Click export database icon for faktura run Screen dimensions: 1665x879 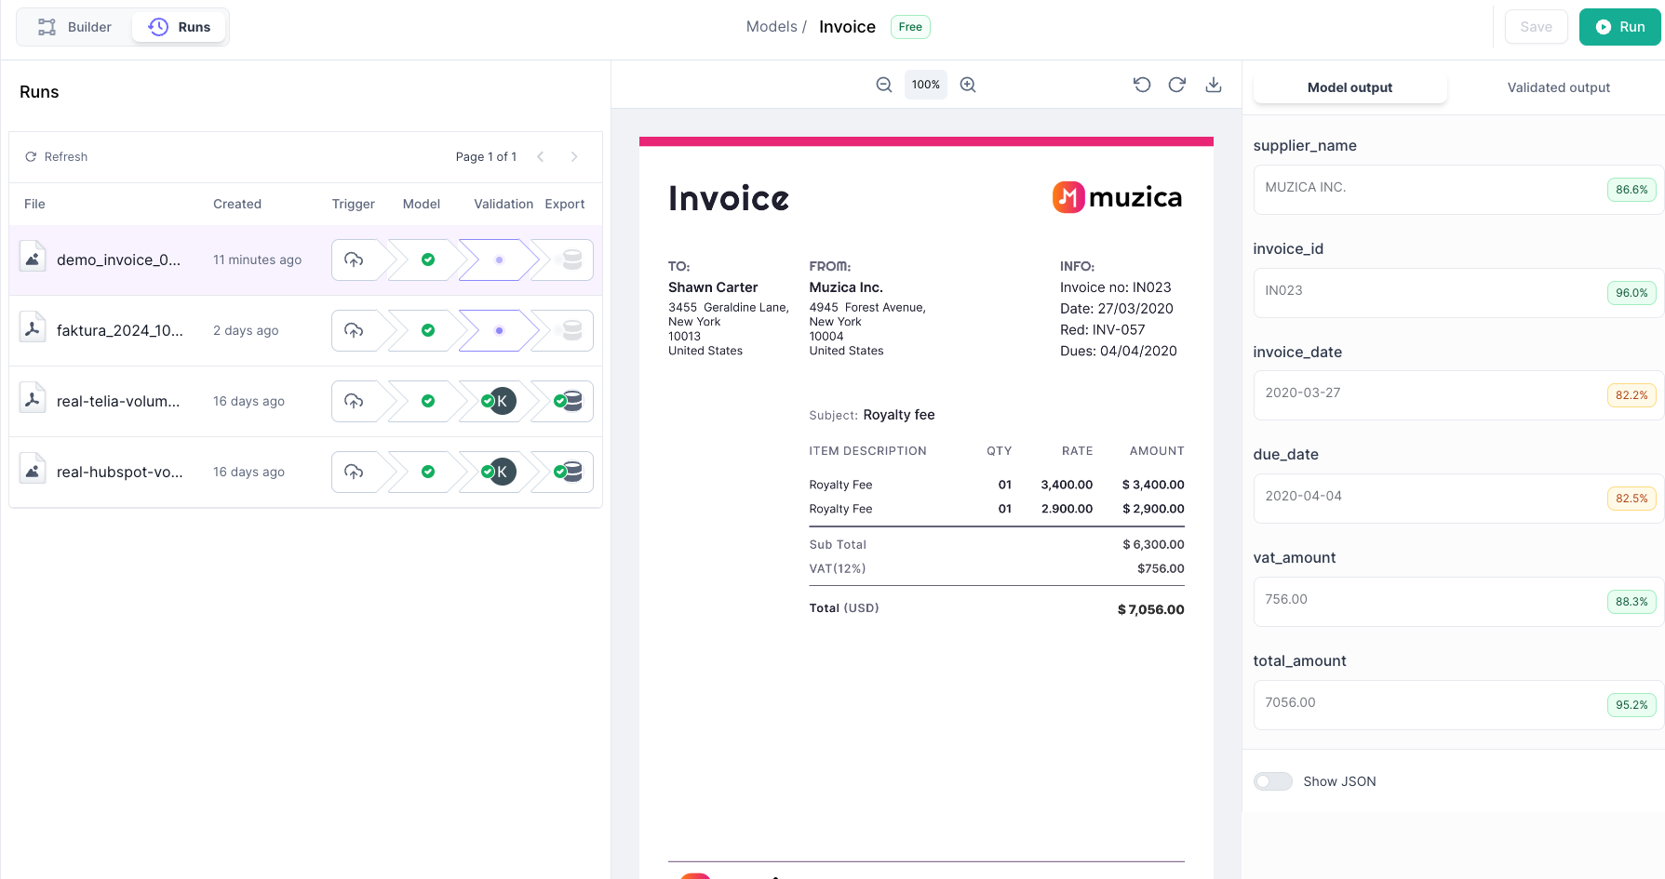point(572,331)
